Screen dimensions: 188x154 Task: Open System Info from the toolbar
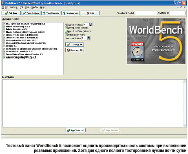click(71, 13)
